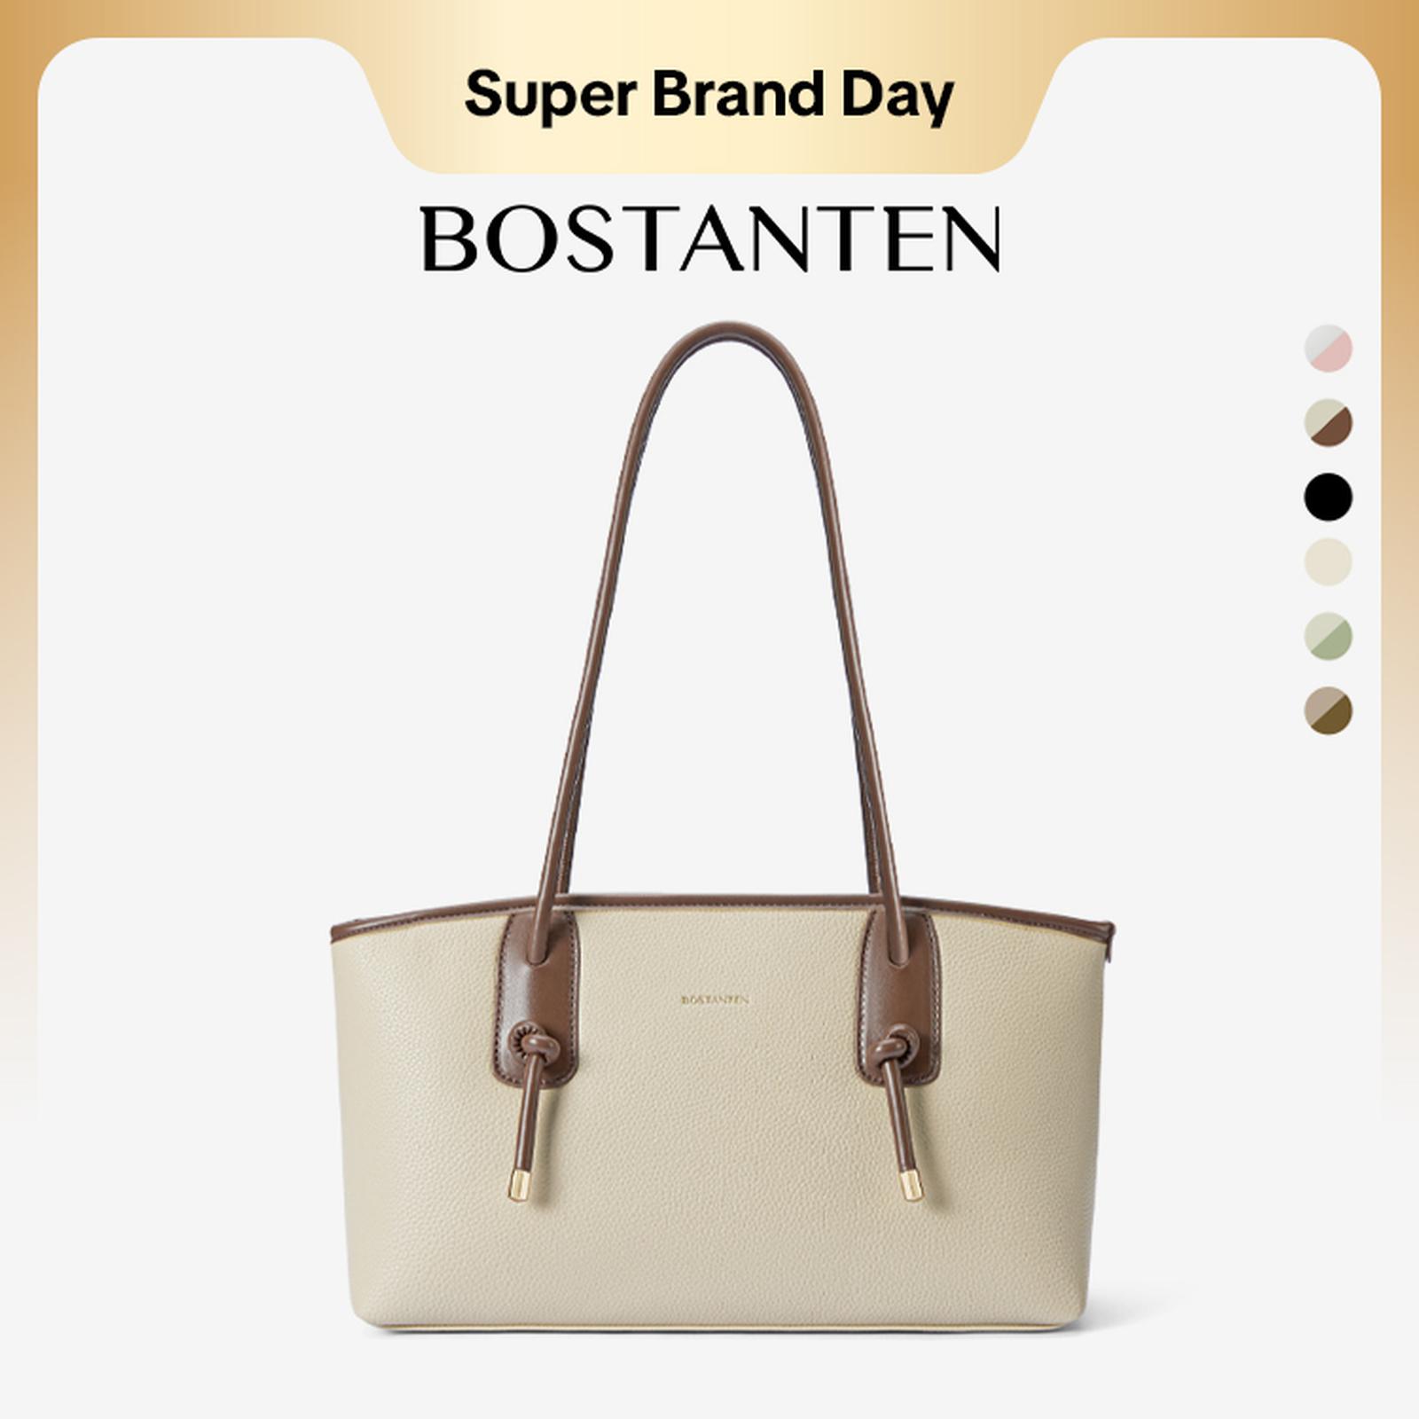
Task: Select the white and pink color swatch
Action: coord(1328,348)
